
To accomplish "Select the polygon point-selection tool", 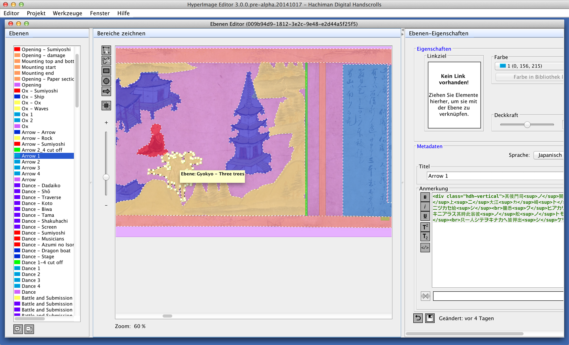I will [x=106, y=50].
